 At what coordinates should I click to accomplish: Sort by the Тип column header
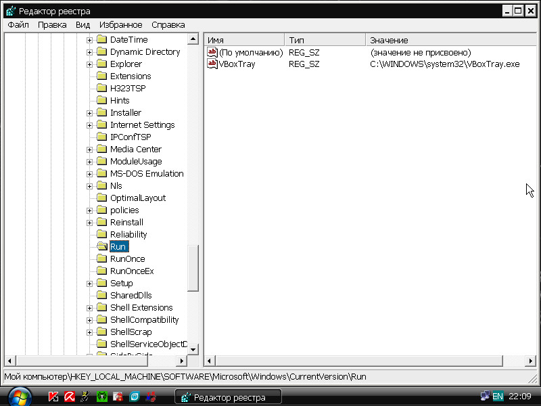(325, 40)
